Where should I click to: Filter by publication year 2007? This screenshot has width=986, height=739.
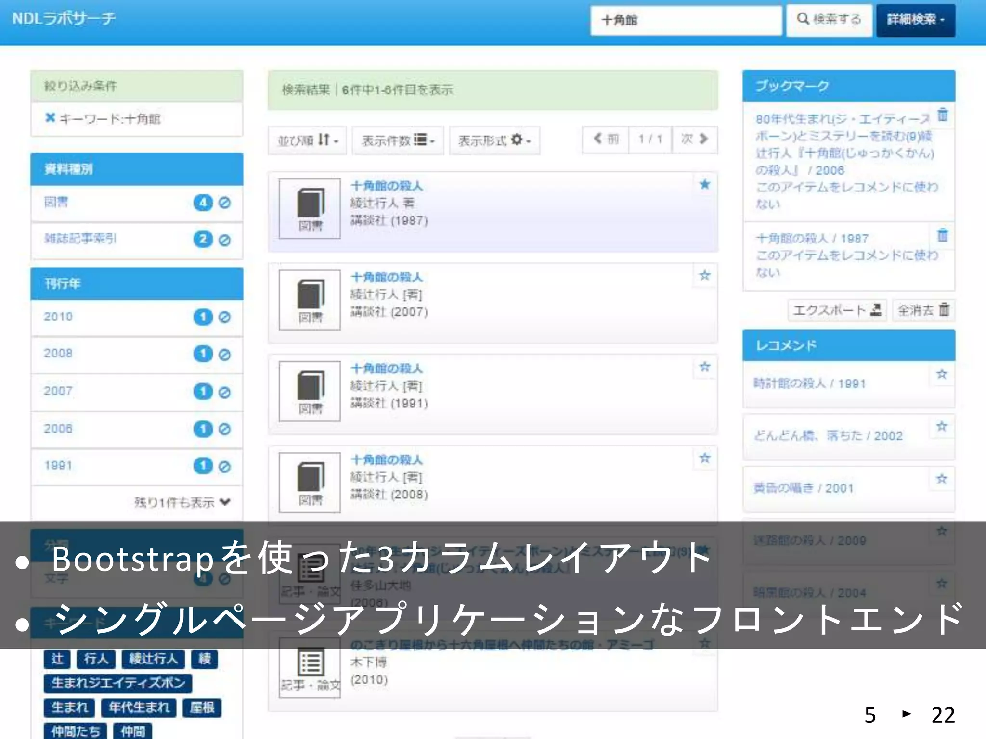point(58,391)
